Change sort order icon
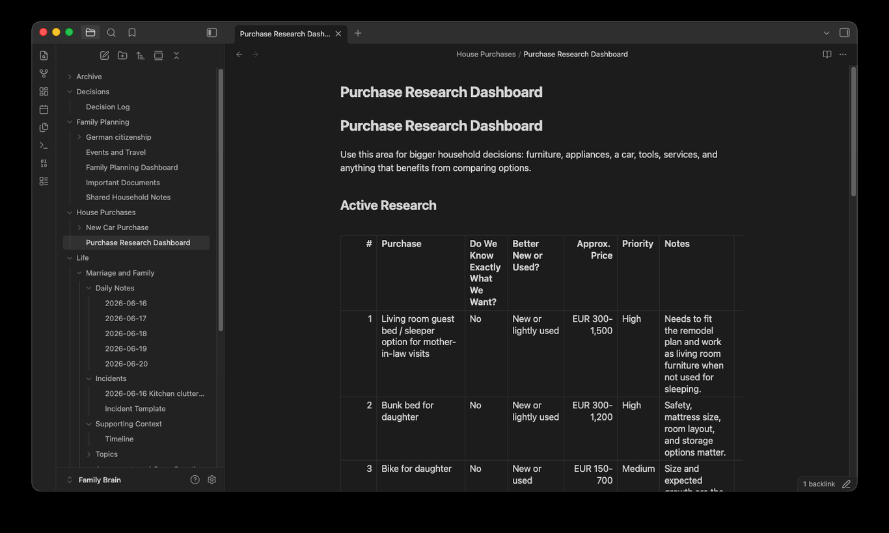Image resolution: width=889 pixels, height=533 pixels. click(141, 56)
